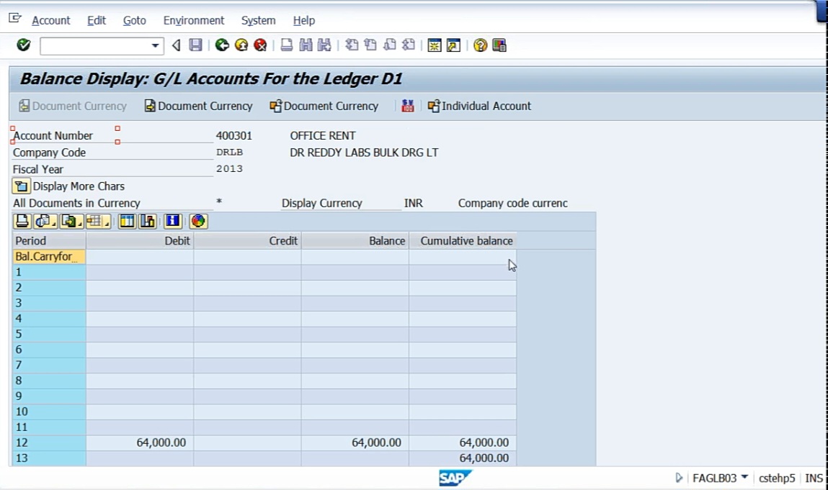Open the System menu
The image size is (828, 490).
tap(258, 21)
